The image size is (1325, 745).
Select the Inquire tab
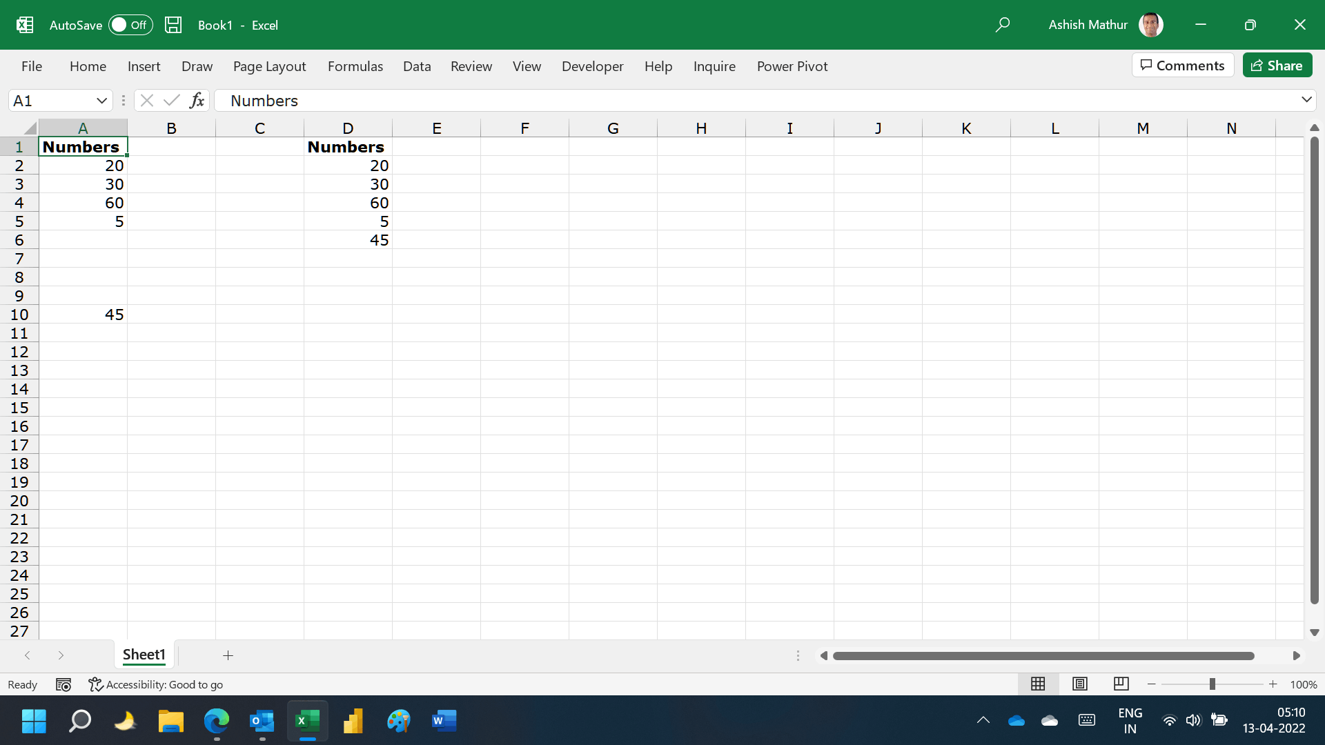[x=714, y=66]
